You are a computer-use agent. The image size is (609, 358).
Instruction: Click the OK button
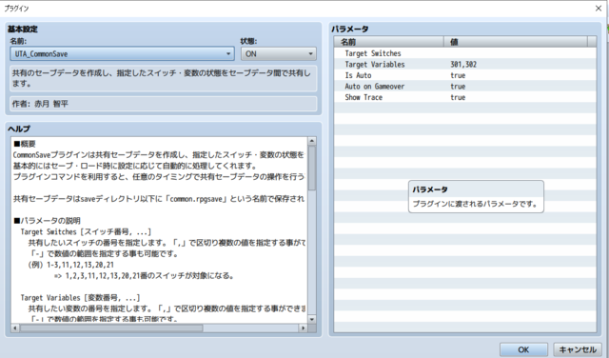[523, 349]
